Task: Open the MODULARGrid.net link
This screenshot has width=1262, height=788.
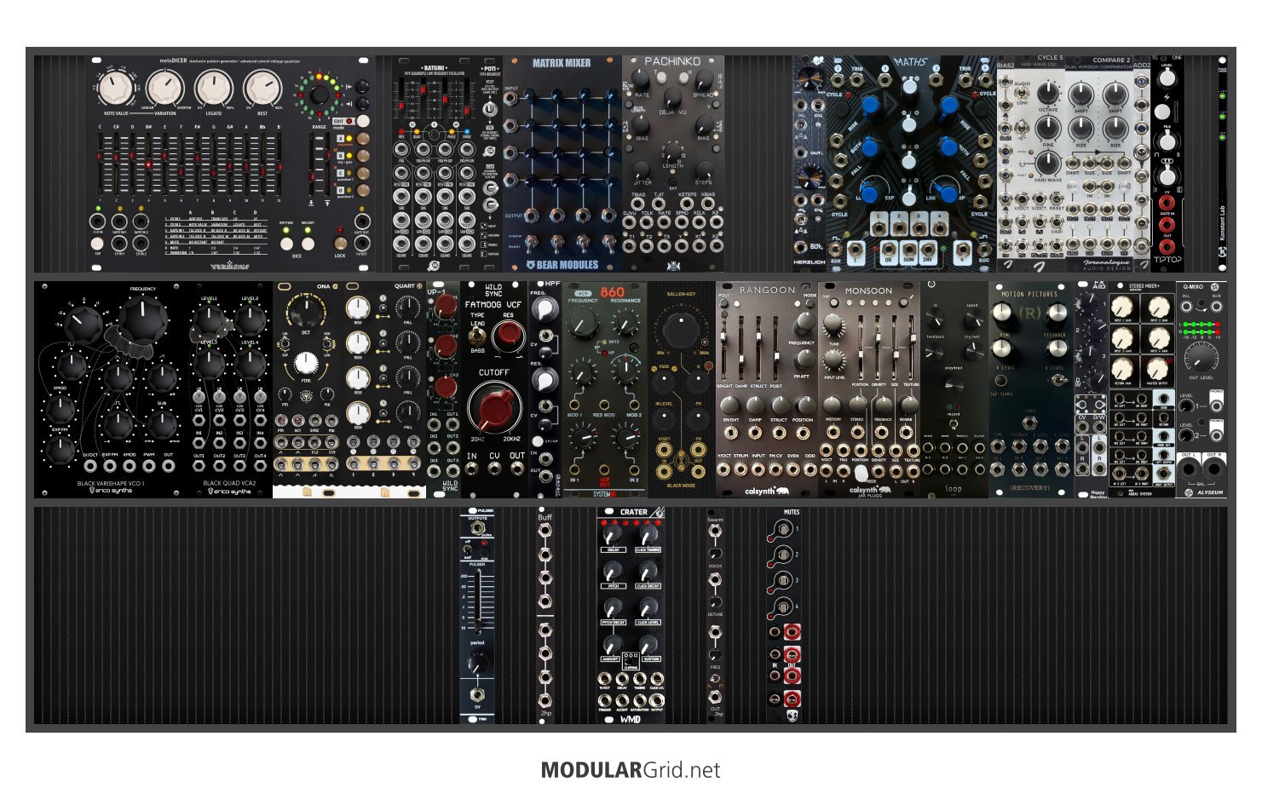Action: pos(631,770)
